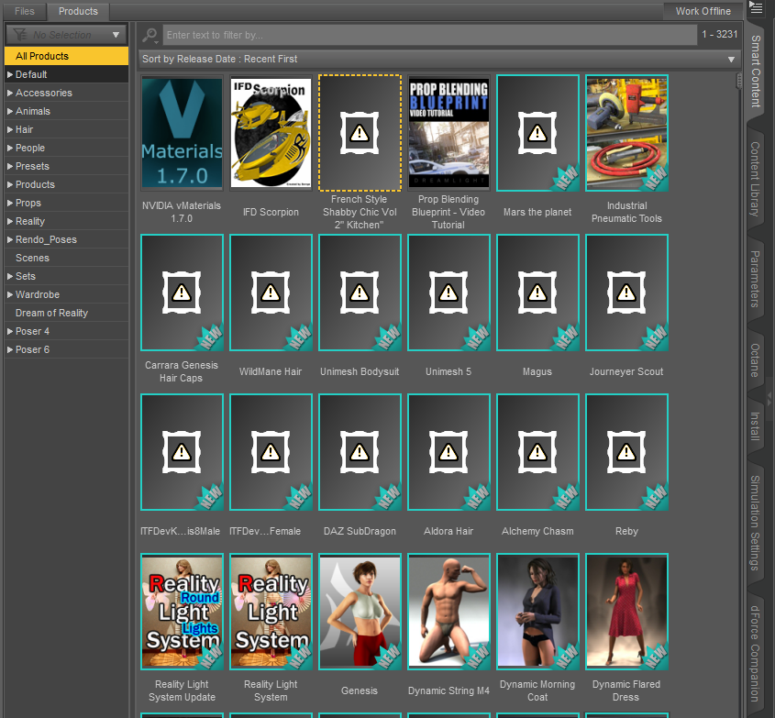Select Prop Blending Blueprint tutorial thumbnail
775x718 pixels.
448,133
